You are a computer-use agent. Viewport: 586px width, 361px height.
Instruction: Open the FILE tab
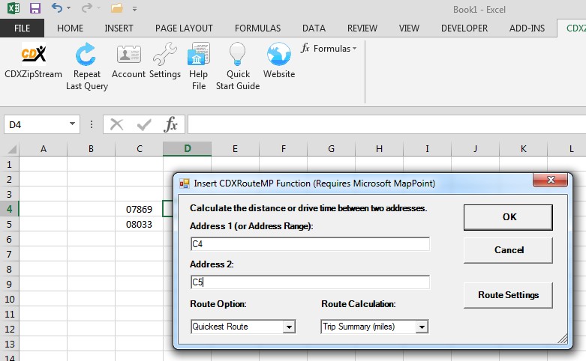tap(22, 28)
